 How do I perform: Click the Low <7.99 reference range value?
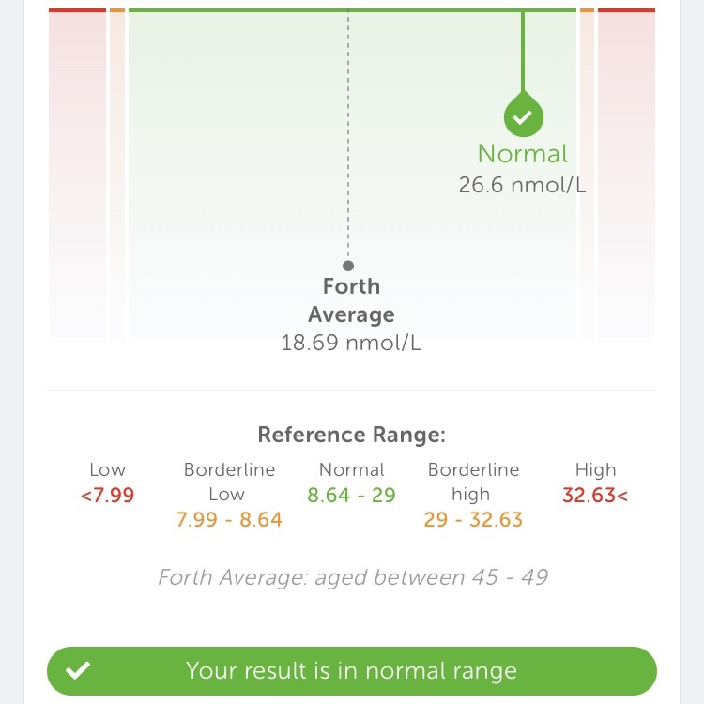coord(107,495)
